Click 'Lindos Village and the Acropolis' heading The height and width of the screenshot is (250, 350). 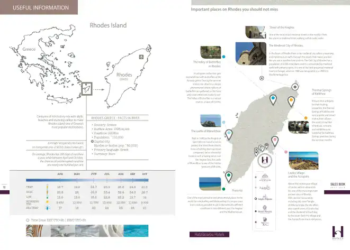[299, 175]
